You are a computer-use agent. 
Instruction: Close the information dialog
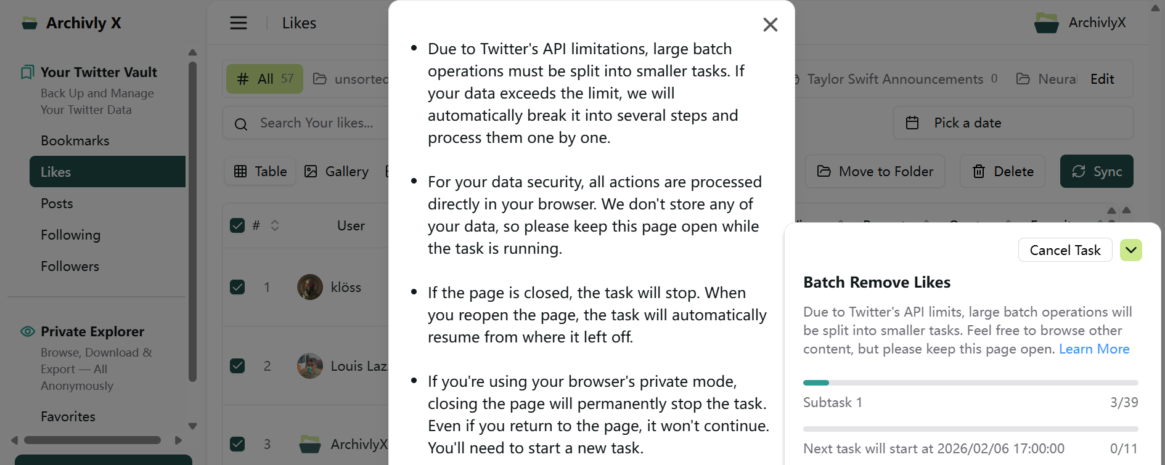click(770, 25)
